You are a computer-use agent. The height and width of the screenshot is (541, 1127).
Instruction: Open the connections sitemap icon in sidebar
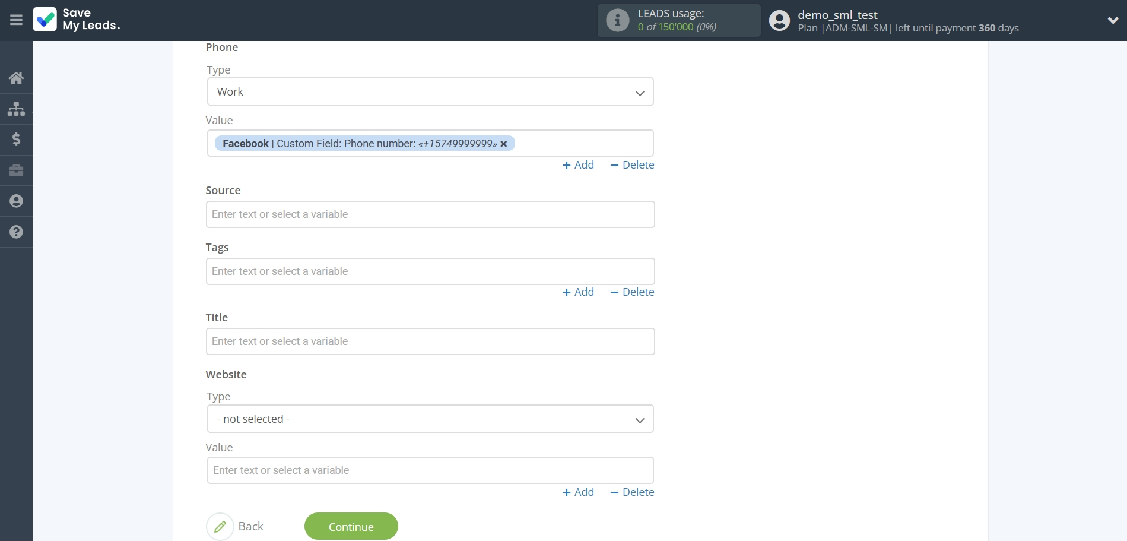pyautogui.click(x=16, y=109)
